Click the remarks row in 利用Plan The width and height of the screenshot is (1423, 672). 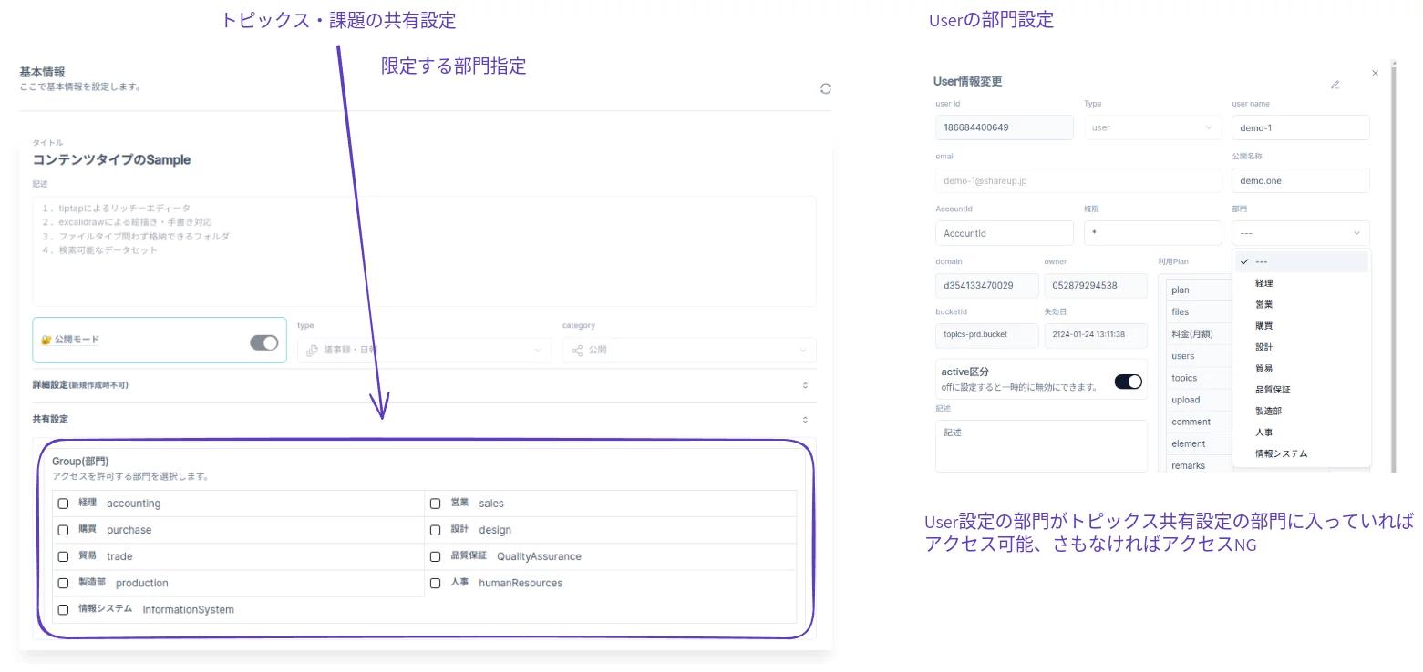tap(1199, 465)
